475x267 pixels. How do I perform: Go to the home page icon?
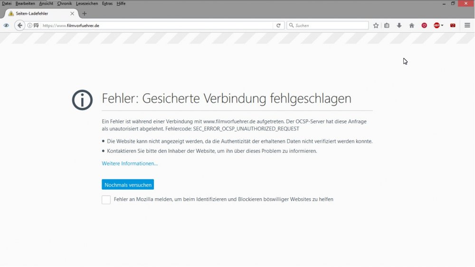411,26
